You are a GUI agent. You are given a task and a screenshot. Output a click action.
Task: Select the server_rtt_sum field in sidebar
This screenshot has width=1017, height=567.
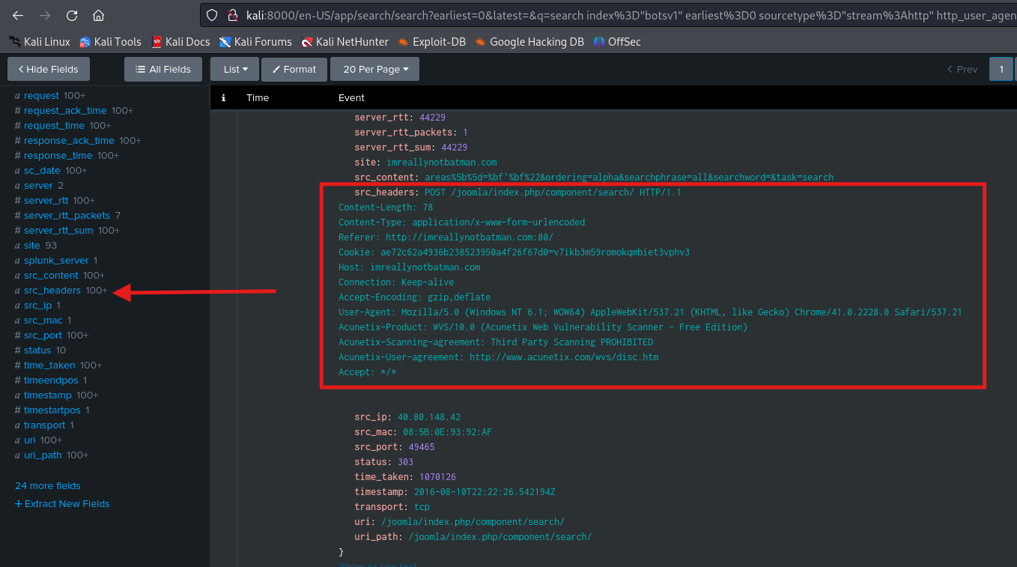(58, 231)
